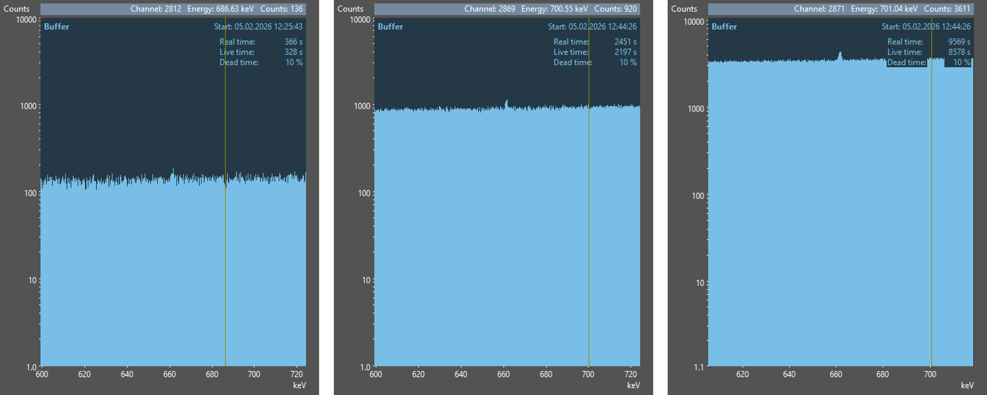Click the '700' x-axis tick of the 9569 s spectrum
Image resolution: width=987 pixels, height=395 pixels.
point(930,374)
